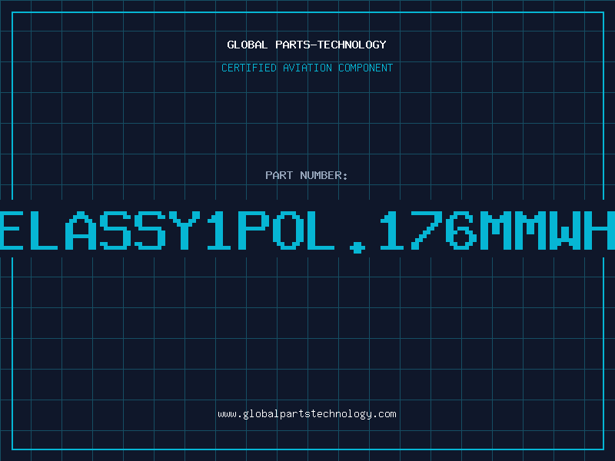615x461 pixels.
Task: Click the www prefix of the URL
Action: [228, 415]
